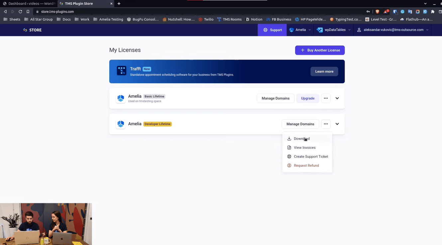Click the webcam video overlay thumbnail
The height and width of the screenshot is (245, 442).
[x=46, y=224]
